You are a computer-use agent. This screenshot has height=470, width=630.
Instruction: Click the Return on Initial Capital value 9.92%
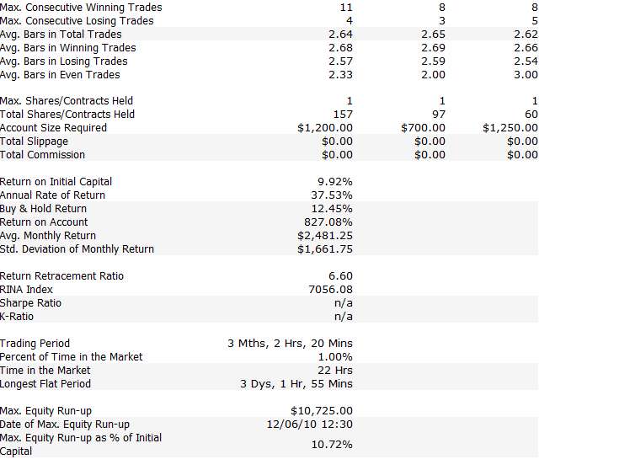coord(334,182)
